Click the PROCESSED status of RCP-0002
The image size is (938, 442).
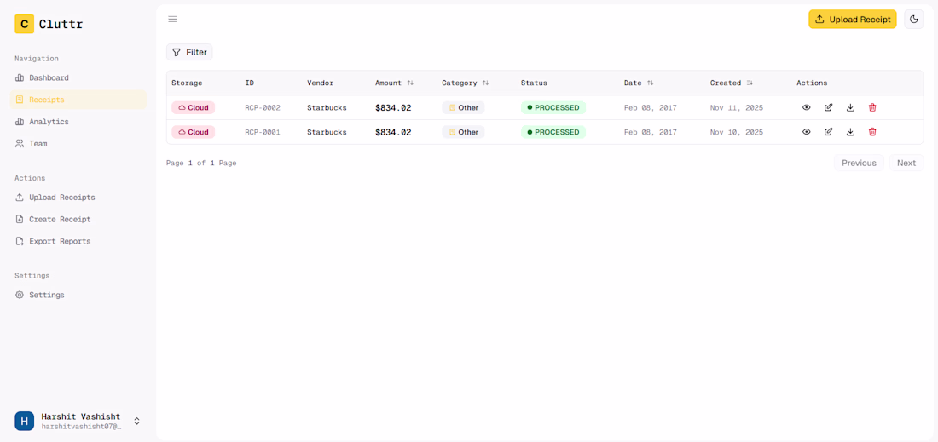pos(553,107)
